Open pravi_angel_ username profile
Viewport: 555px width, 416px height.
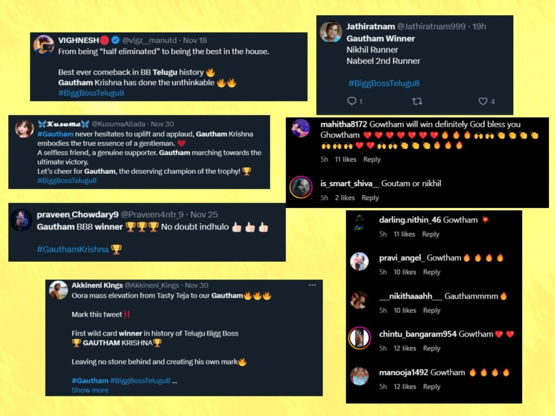point(402,258)
